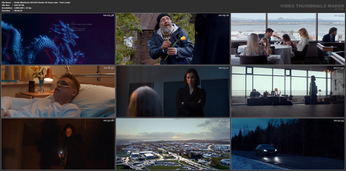
Task: Click the duration value 00:46:24
Action: click(x=18, y=11)
